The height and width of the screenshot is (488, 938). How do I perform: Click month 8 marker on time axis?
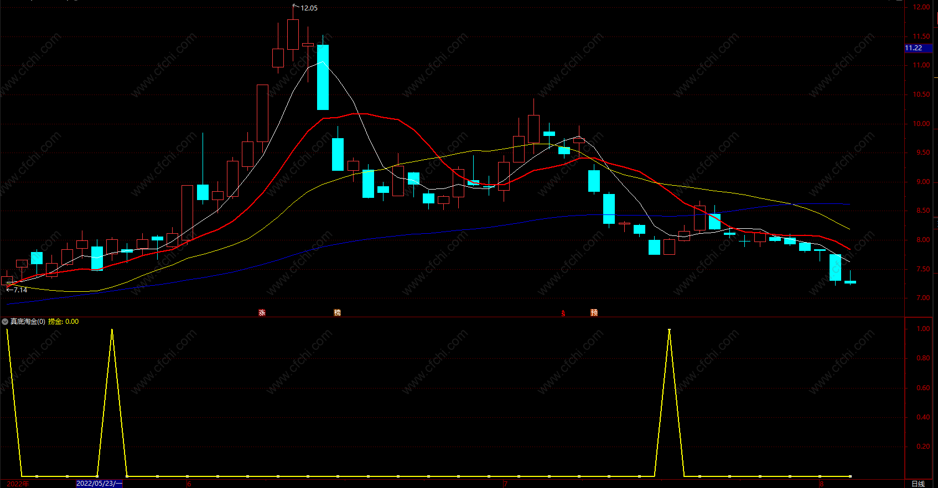(822, 484)
